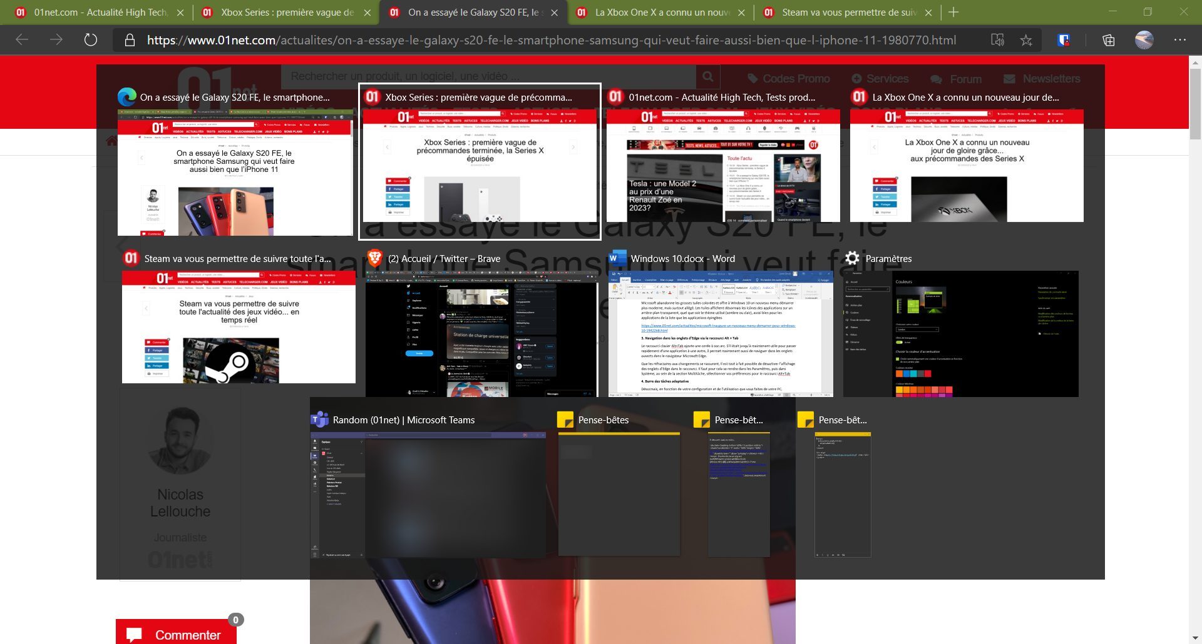Image resolution: width=1202 pixels, height=644 pixels.
Task: Click the browser Back arrow
Action: [22, 40]
